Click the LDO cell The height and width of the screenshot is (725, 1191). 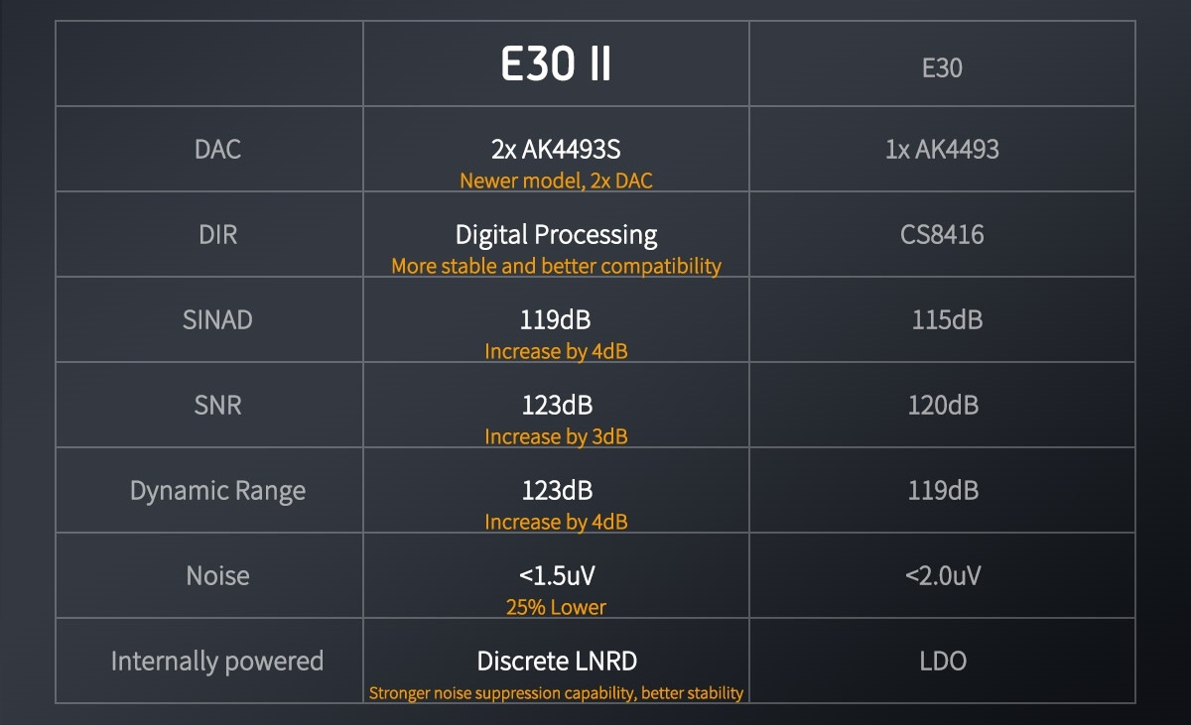pos(942,662)
